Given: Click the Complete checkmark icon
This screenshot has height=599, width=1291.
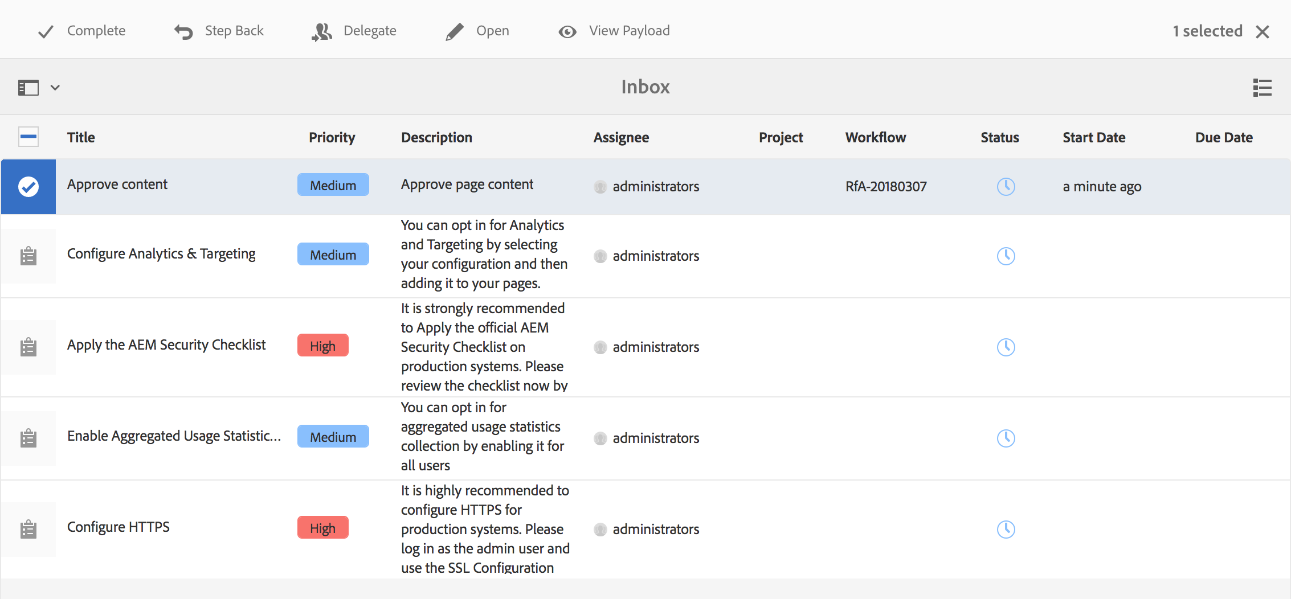Looking at the screenshot, I should pos(46,32).
